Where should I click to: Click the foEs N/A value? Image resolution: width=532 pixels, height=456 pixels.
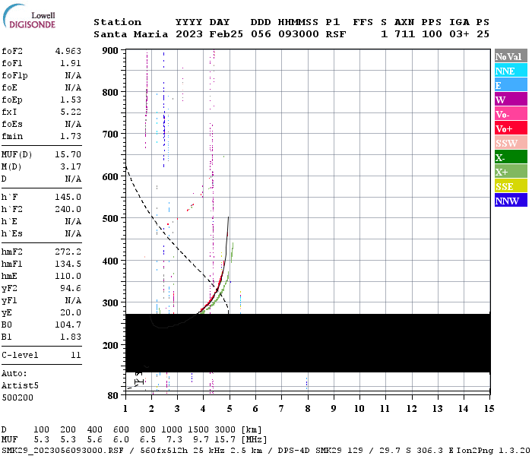pos(73,124)
